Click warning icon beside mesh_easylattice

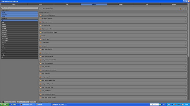point(40,67)
